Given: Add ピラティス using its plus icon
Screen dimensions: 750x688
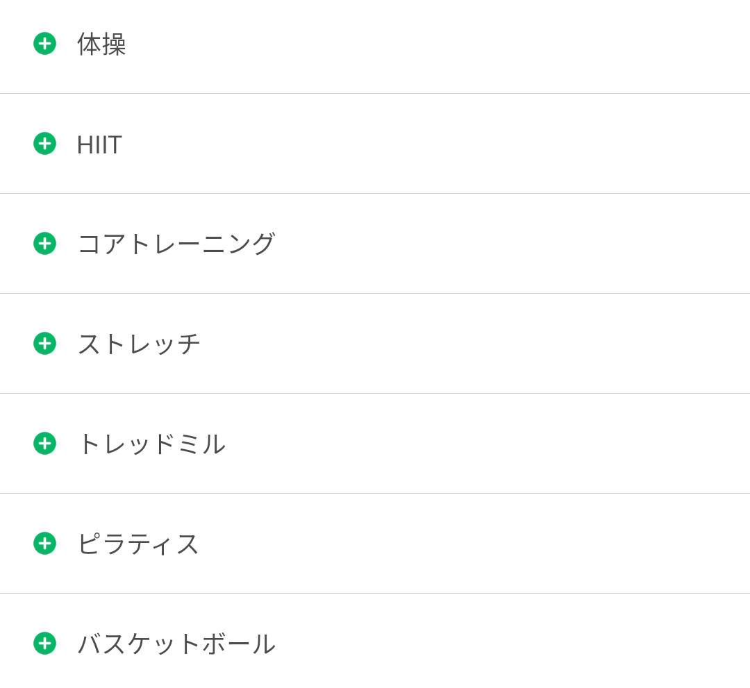Looking at the screenshot, I should tap(44, 544).
